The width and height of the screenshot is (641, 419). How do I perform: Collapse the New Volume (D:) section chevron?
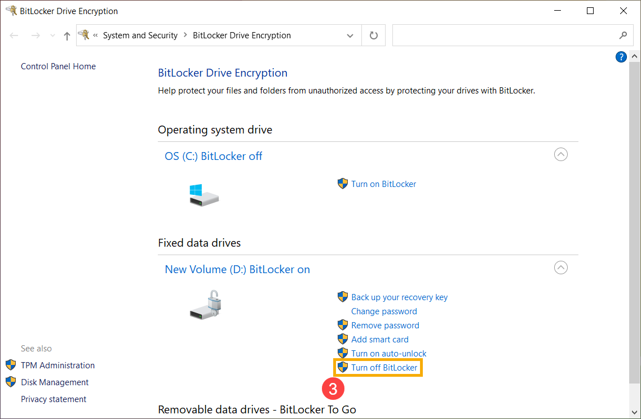(560, 268)
